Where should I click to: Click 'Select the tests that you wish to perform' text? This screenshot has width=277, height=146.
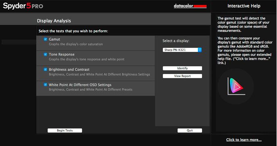click(x=73, y=31)
